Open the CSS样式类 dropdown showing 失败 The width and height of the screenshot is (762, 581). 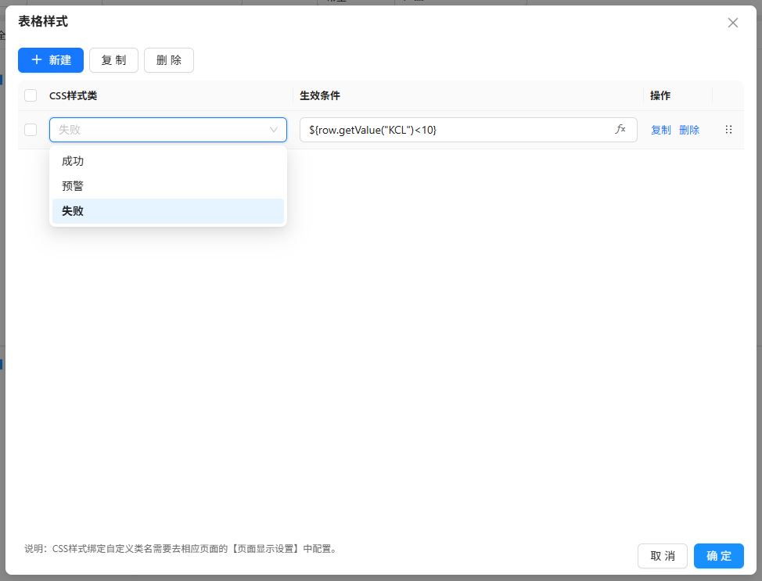click(x=168, y=130)
